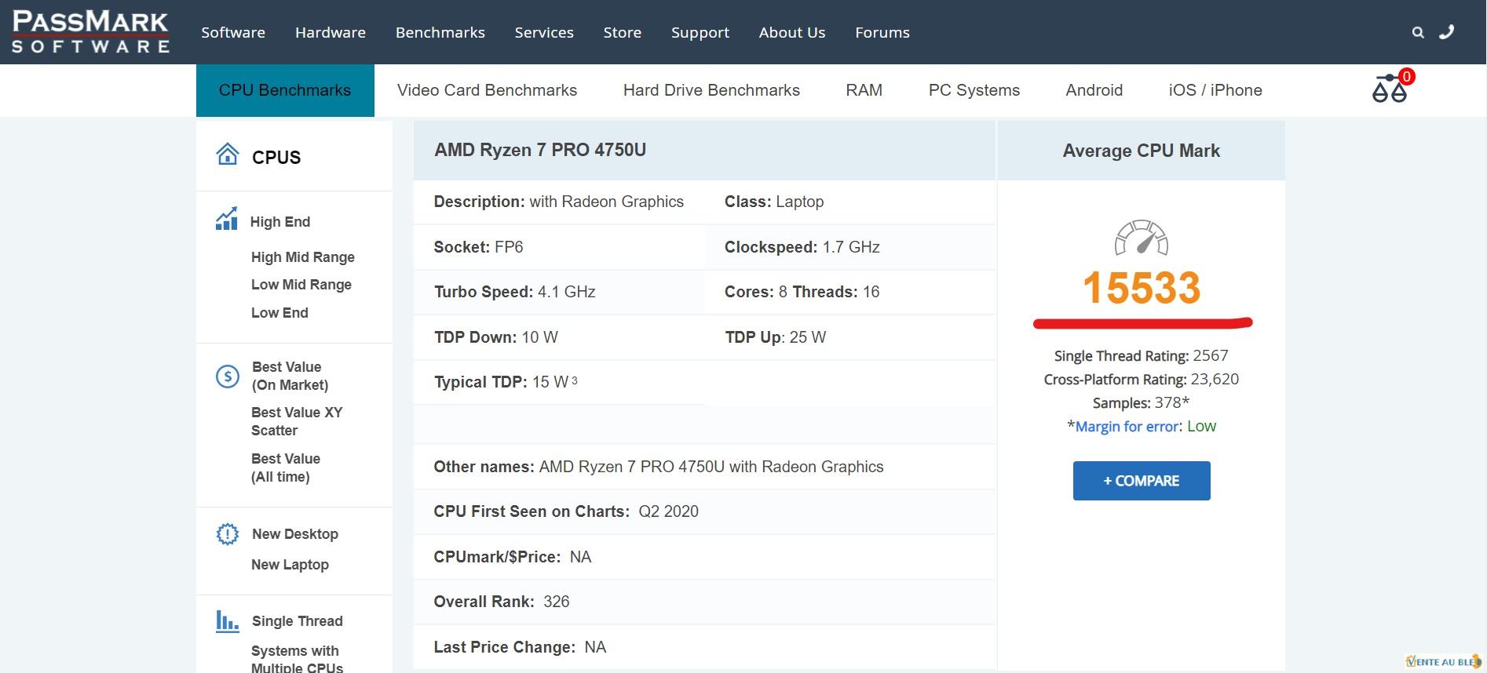Click the Cores 8 Threads 16 cell
The width and height of the screenshot is (1487, 673).
[850, 293]
